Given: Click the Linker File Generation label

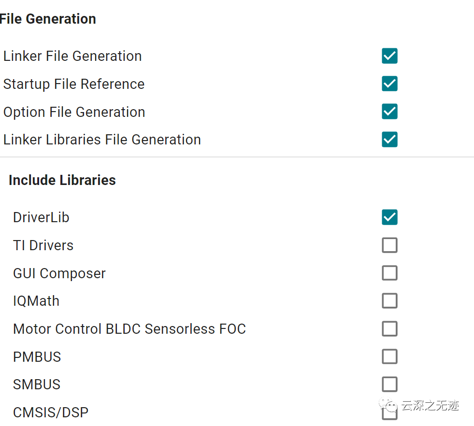Looking at the screenshot, I should 72,56.
